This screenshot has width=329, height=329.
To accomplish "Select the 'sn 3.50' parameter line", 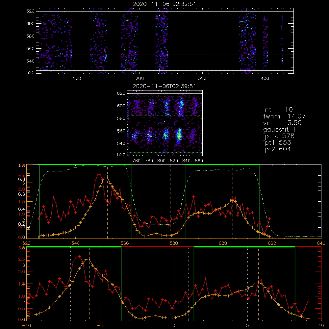I will (x=282, y=123).
